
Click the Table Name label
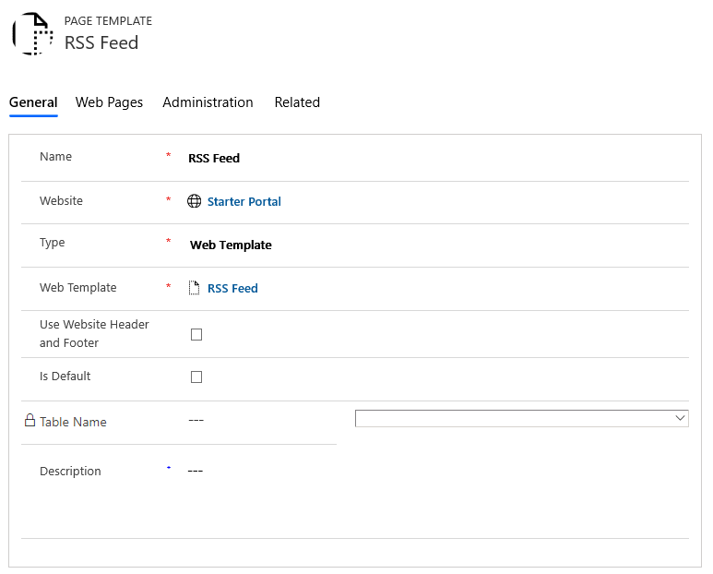tap(73, 422)
